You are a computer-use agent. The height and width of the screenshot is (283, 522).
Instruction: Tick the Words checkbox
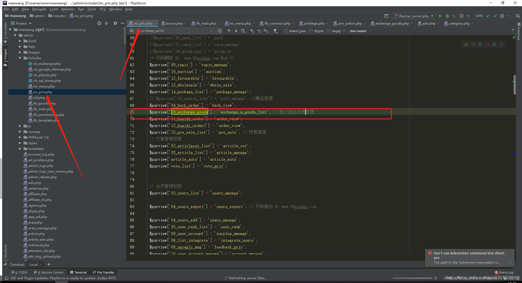311,31
